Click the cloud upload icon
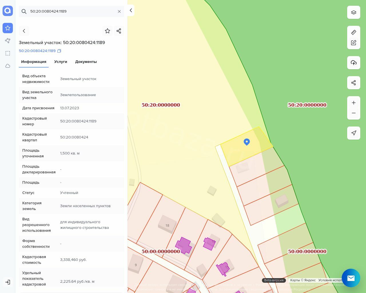 click(353, 63)
